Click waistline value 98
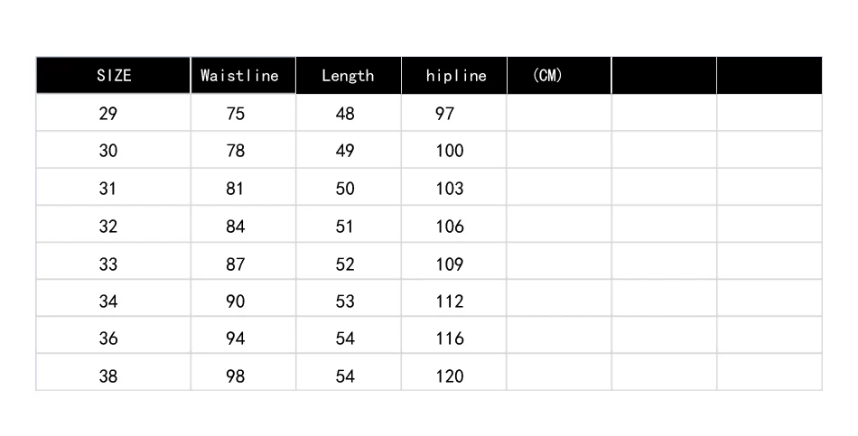Screen dimensions: 858x436 pyautogui.click(x=236, y=376)
